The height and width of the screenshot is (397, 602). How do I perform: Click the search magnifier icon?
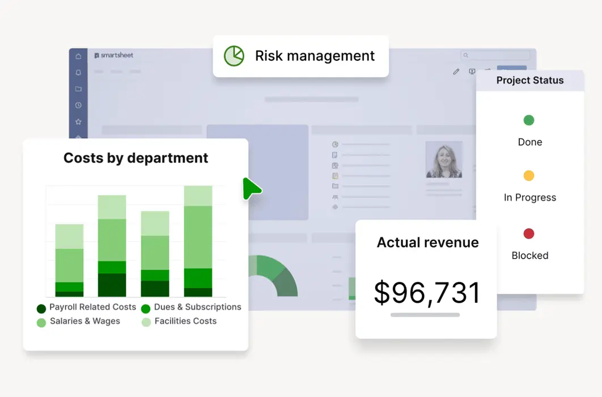pos(466,55)
